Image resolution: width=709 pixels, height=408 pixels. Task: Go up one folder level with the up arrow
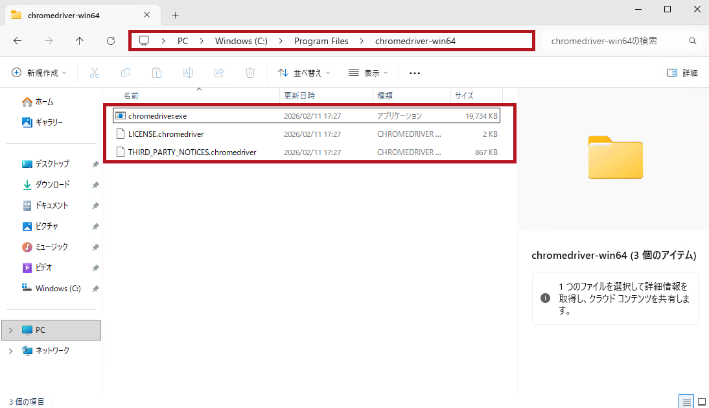click(x=79, y=40)
